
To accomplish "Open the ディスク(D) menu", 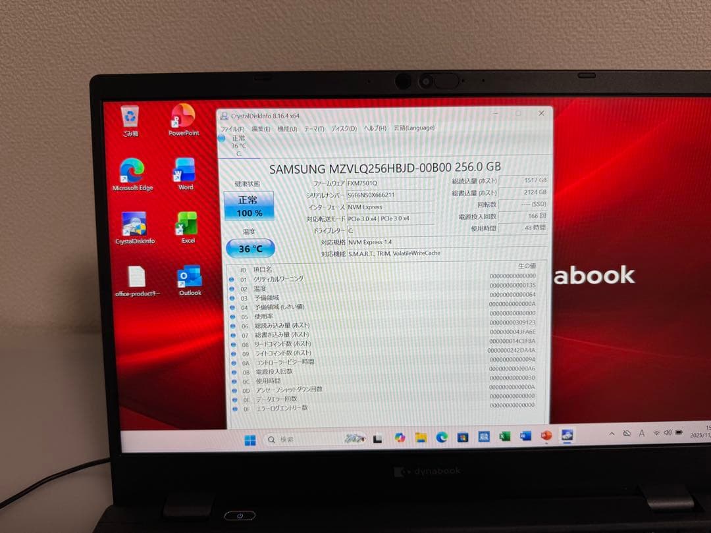I will click(344, 129).
